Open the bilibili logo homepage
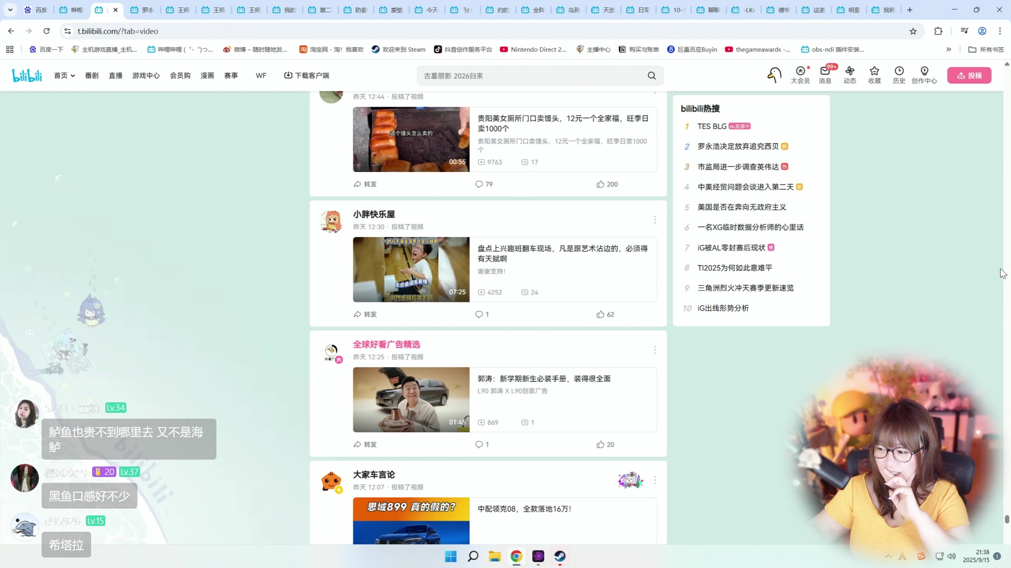The image size is (1011, 568). [x=27, y=76]
